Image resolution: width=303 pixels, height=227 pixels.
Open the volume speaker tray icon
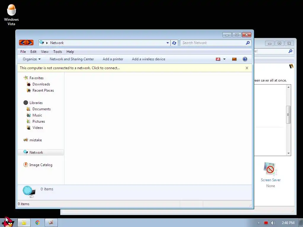point(273,223)
